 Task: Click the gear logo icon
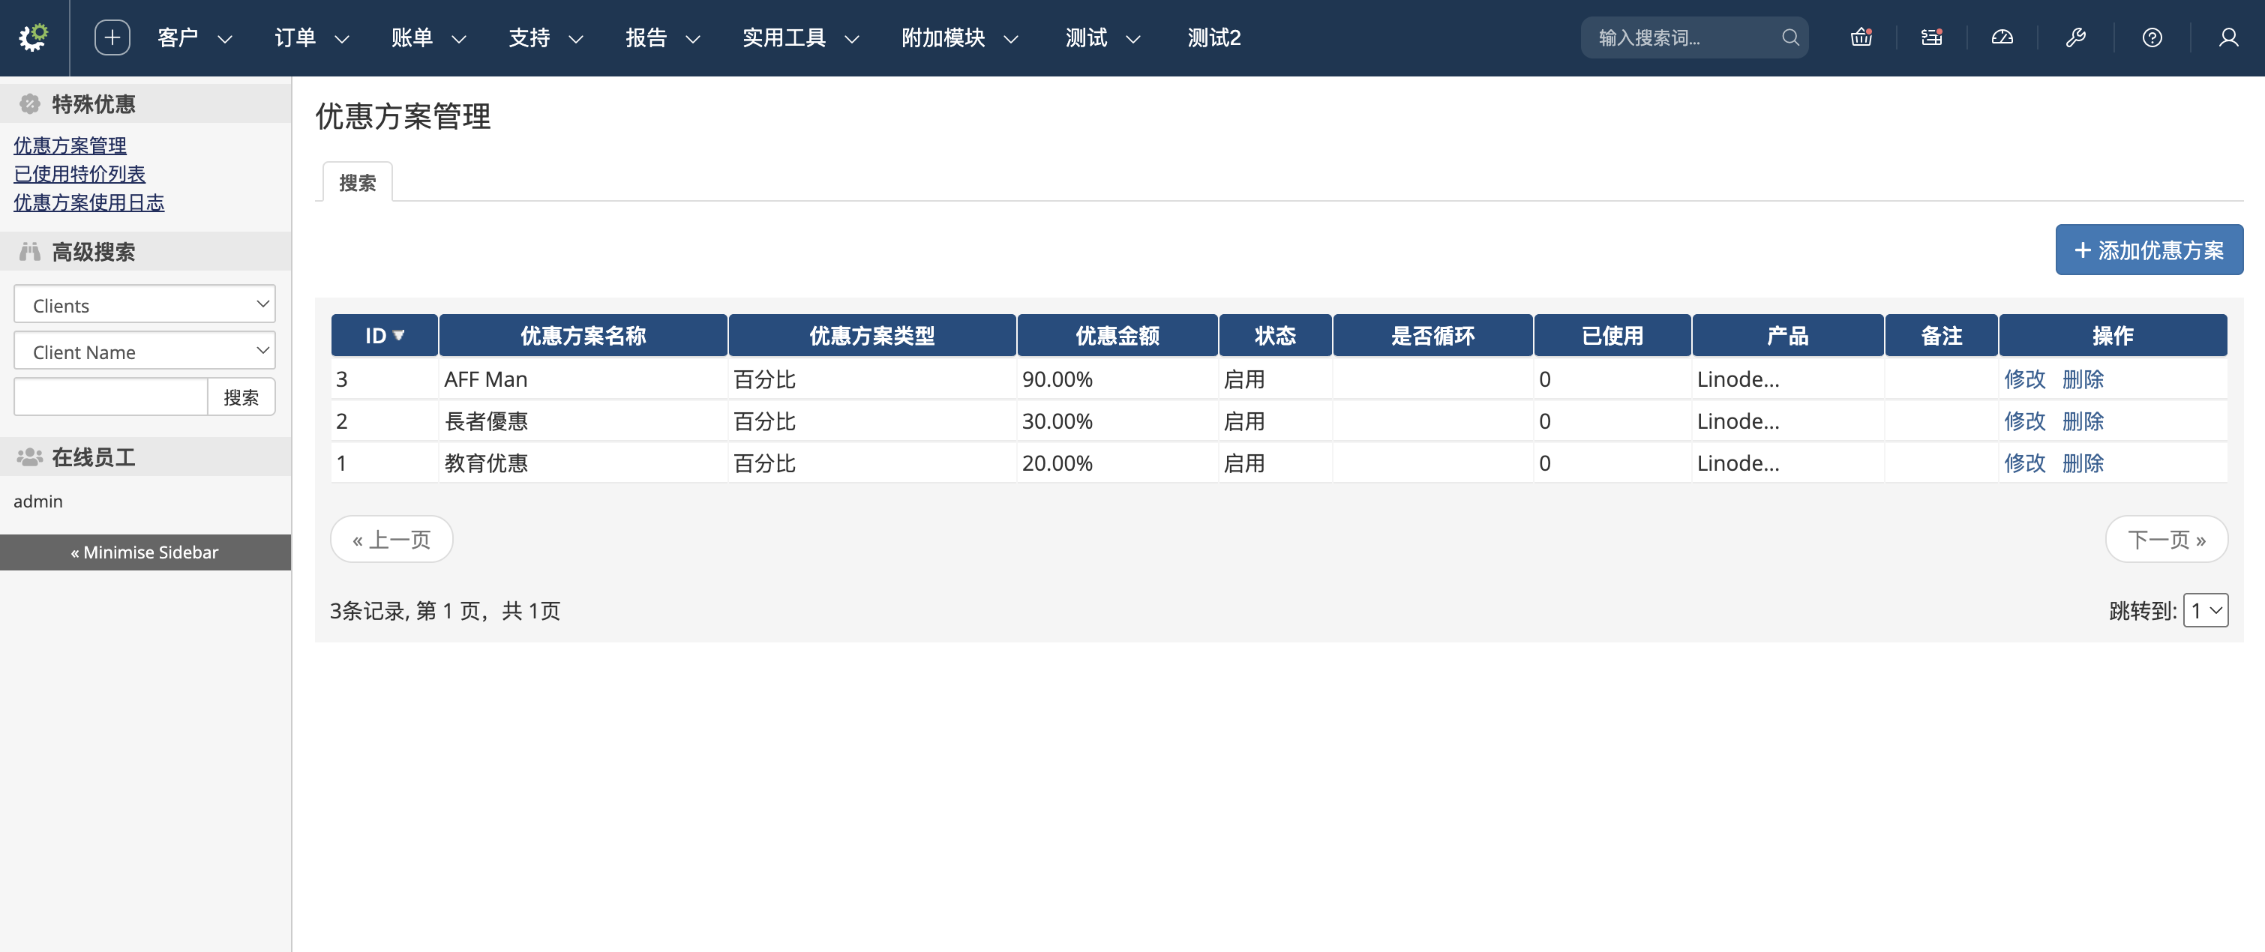34,37
